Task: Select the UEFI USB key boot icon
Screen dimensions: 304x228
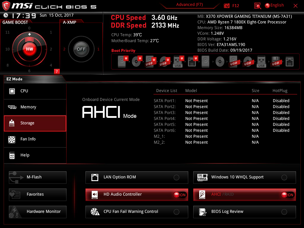Action: [x=178, y=62]
